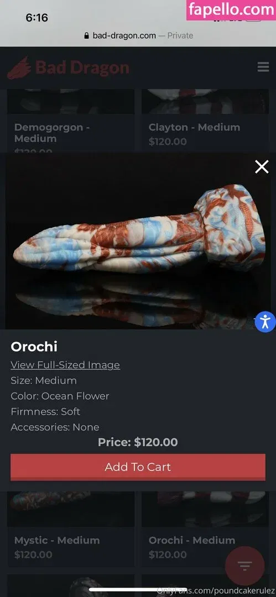Viewport: 276px width, 597px height.
Task: Tap the Mystic listing thumbnail image
Action: [71, 509]
